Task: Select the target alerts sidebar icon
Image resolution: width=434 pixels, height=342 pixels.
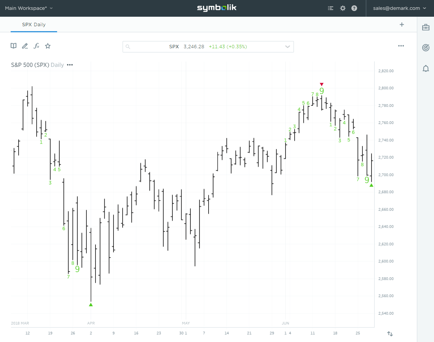Action: pyautogui.click(x=425, y=47)
